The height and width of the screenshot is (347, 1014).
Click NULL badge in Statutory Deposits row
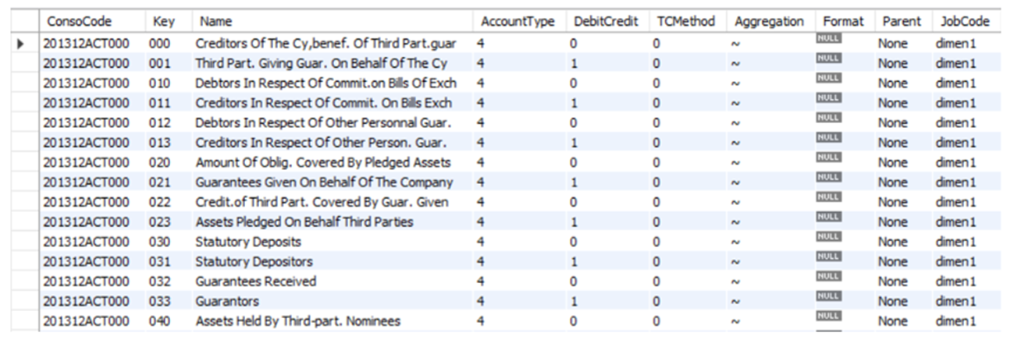pyautogui.click(x=828, y=235)
